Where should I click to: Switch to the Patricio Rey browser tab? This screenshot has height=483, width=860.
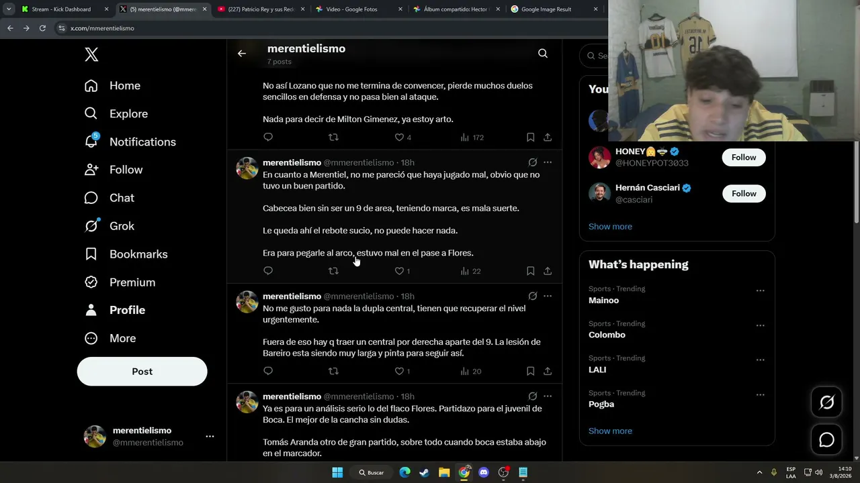261,9
